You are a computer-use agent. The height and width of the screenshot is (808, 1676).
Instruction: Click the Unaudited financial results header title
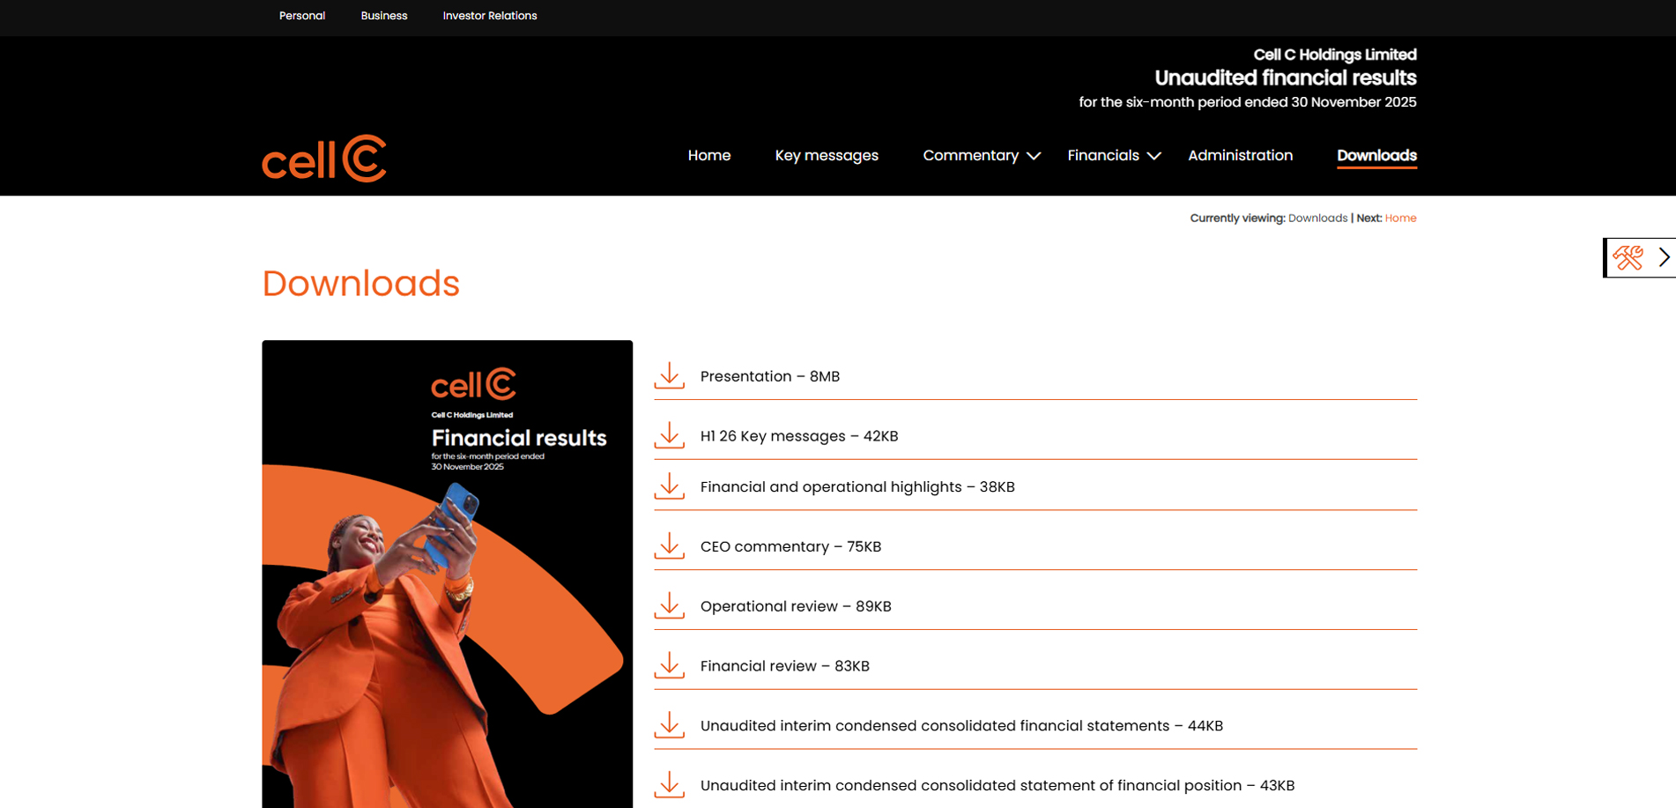point(1286,78)
